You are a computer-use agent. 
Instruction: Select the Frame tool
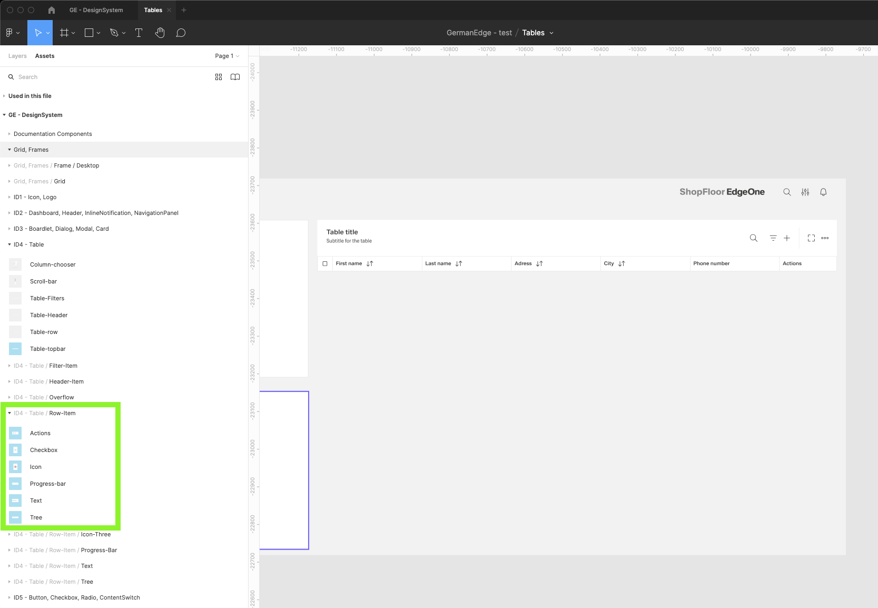pos(64,33)
